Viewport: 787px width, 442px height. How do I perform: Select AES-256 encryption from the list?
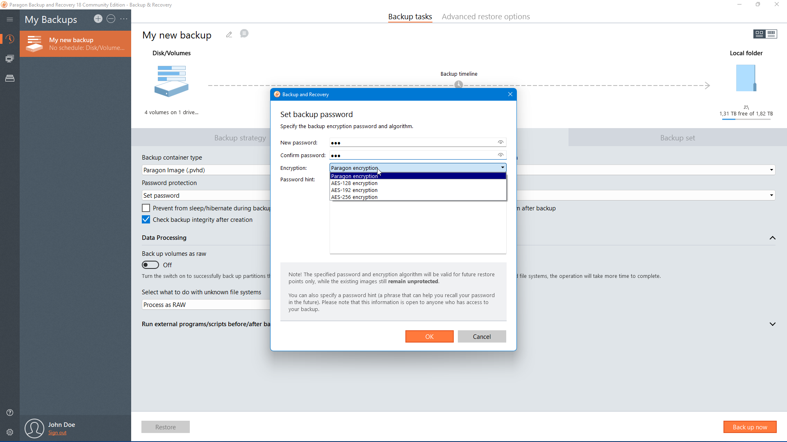(355, 197)
